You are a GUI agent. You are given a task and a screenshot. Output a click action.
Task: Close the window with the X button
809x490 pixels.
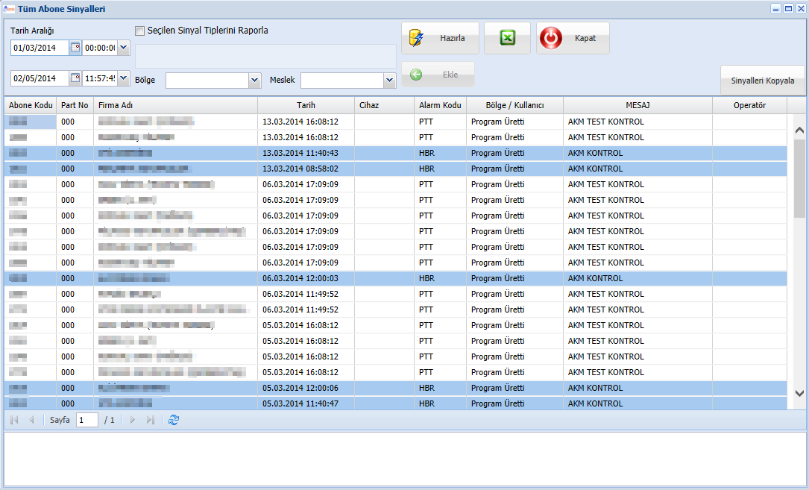(801, 9)
